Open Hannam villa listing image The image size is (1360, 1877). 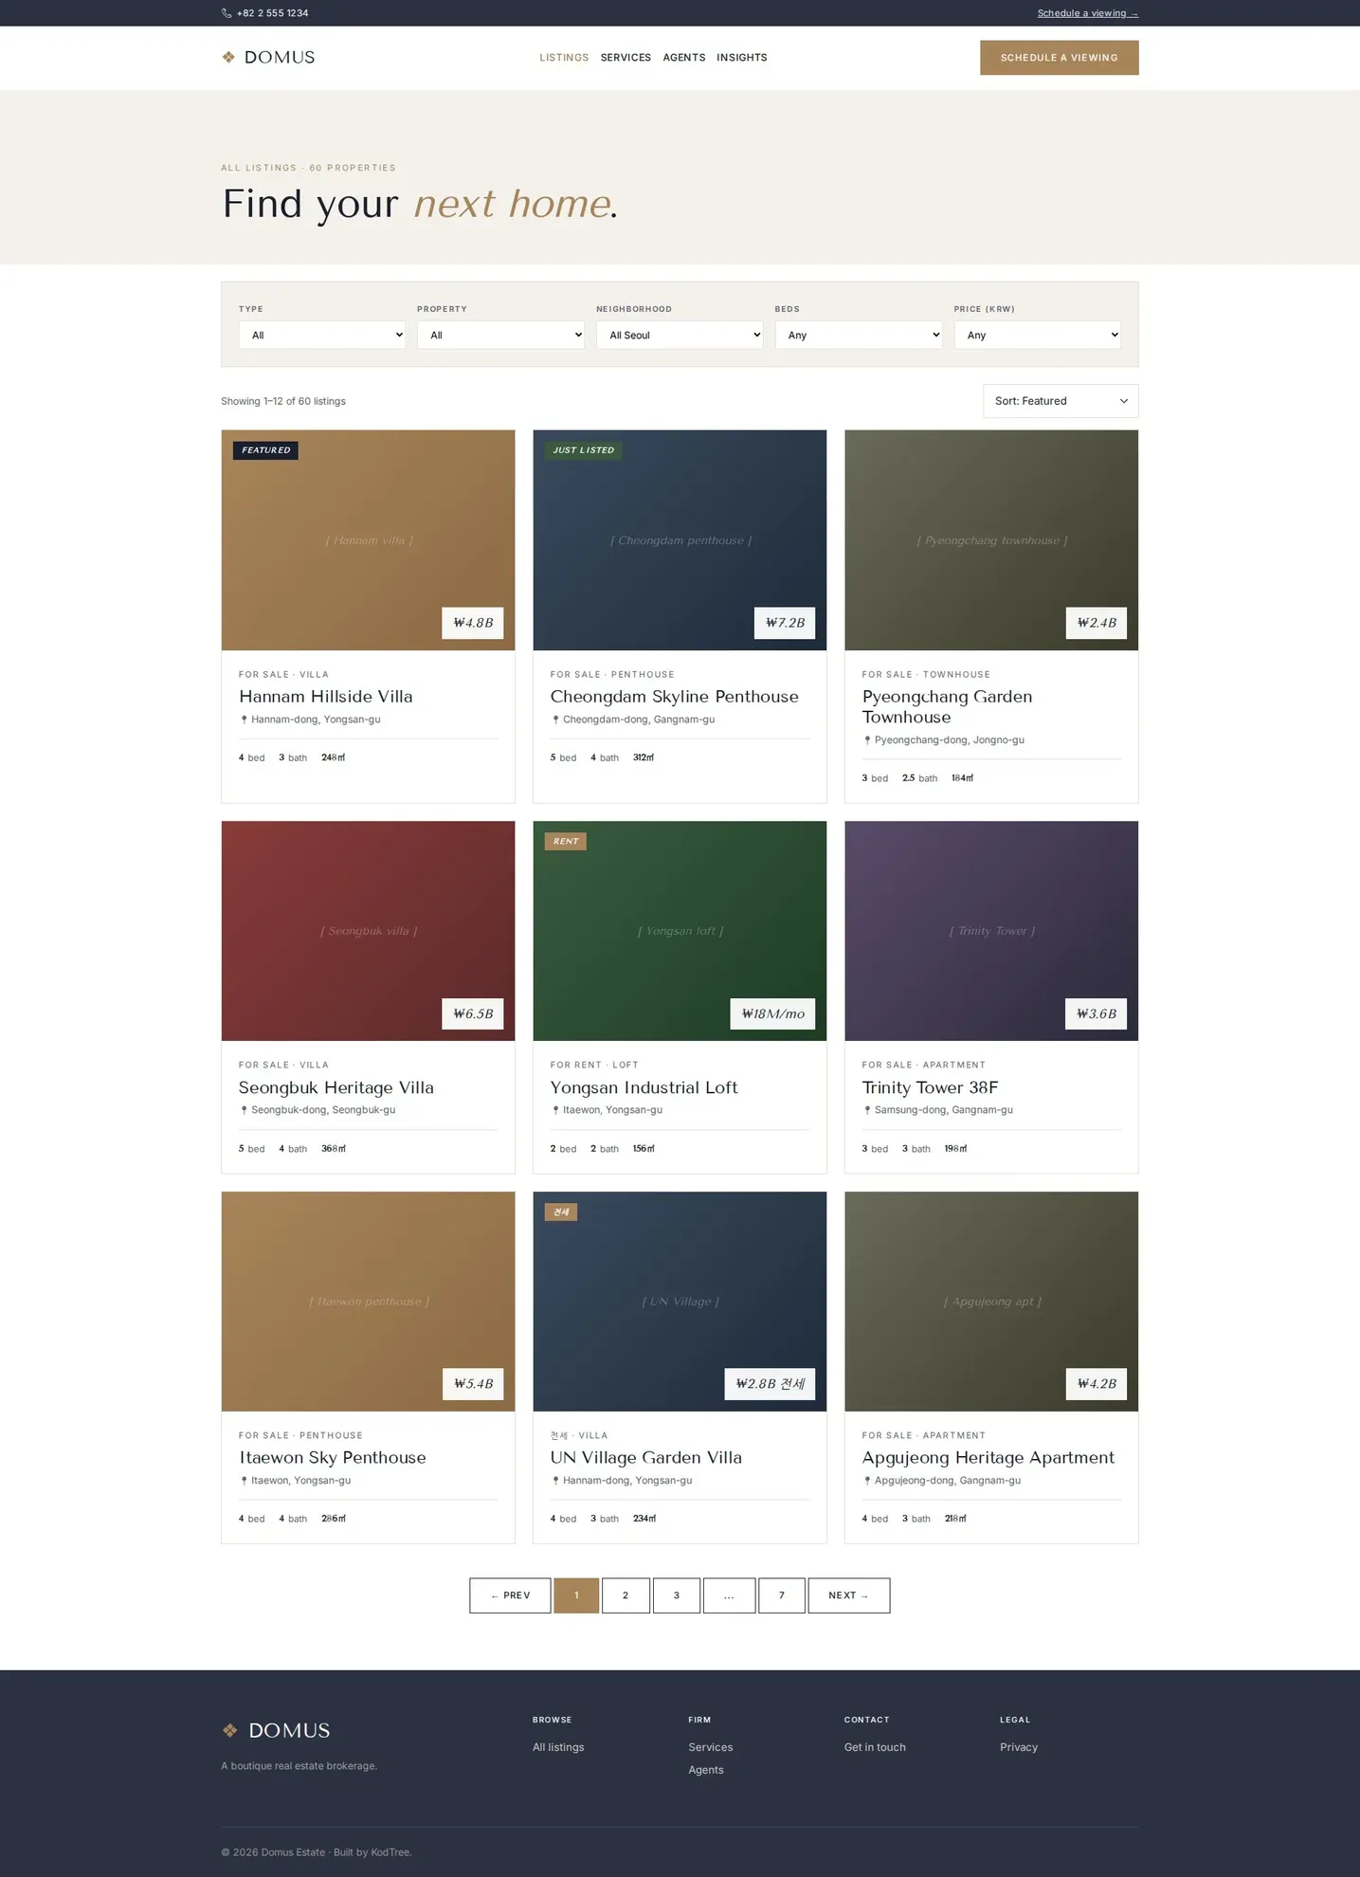[x=369, y=540]
